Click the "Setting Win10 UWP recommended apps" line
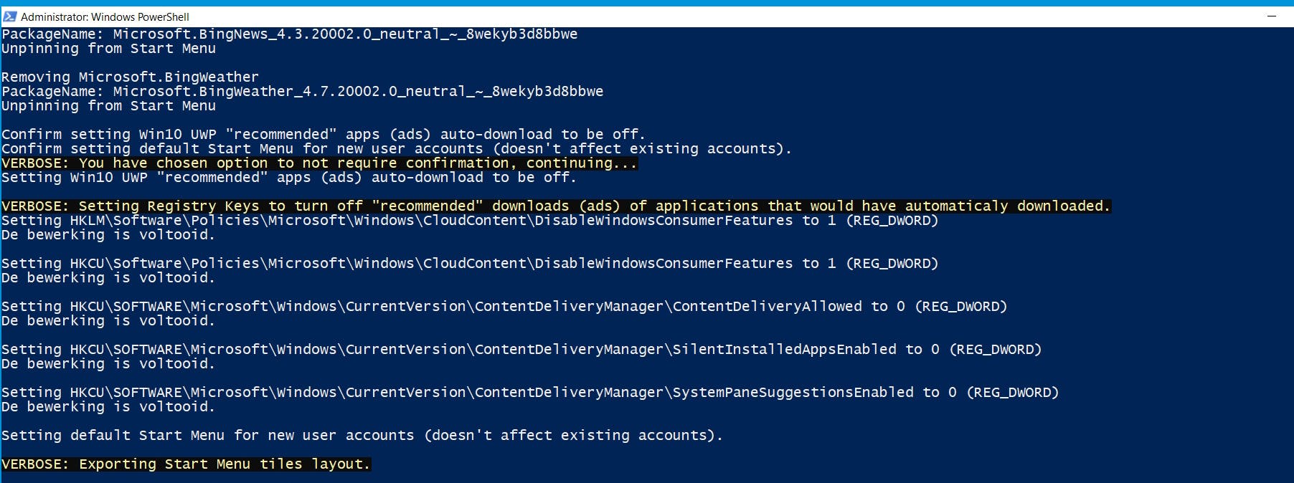The image size is (1294, 483). (x=289, y=178)
